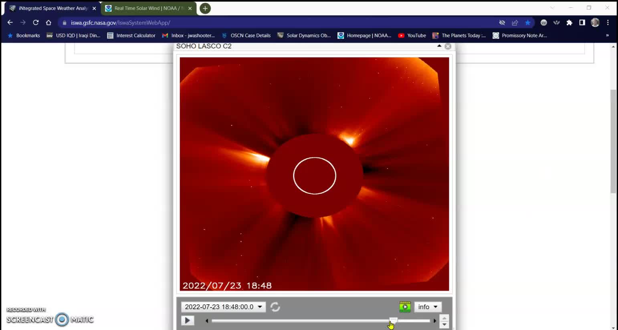Image resolution: width=618 pixels, height=330 pixels.
Task: Step to next frame with right arrow
Action: (435, 320)
